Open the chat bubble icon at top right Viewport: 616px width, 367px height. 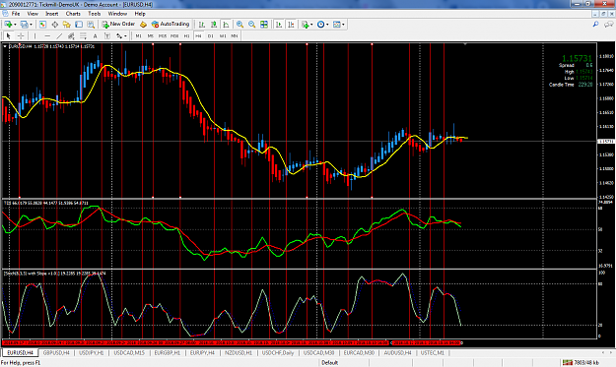pyautogui.click(x=608, y=25)
